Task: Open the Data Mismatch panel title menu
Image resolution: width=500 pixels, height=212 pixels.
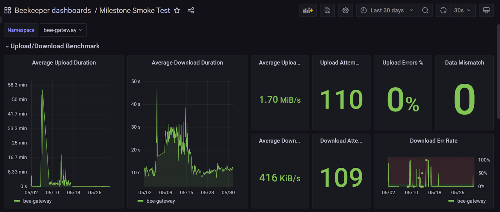Action: click(464, 63)
